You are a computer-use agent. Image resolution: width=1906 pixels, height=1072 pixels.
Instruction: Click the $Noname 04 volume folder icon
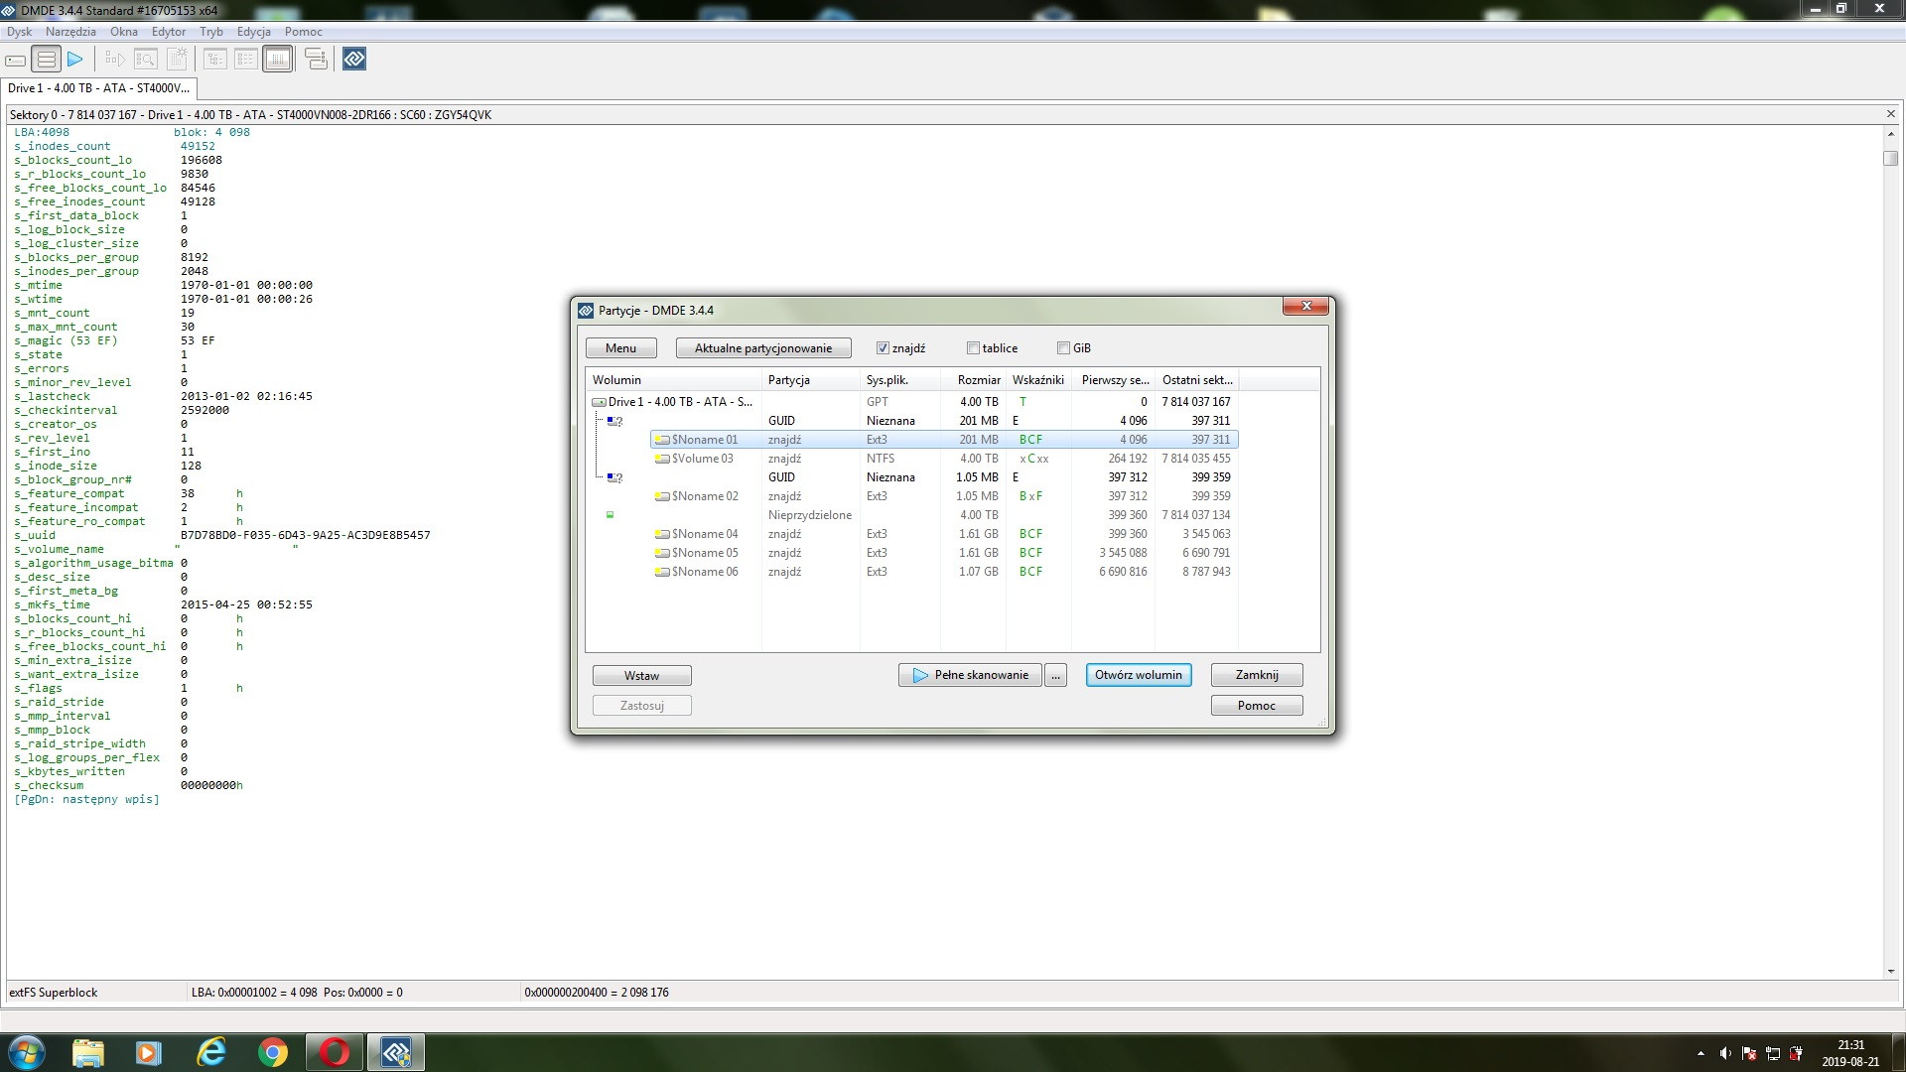[x=662, y=534]
